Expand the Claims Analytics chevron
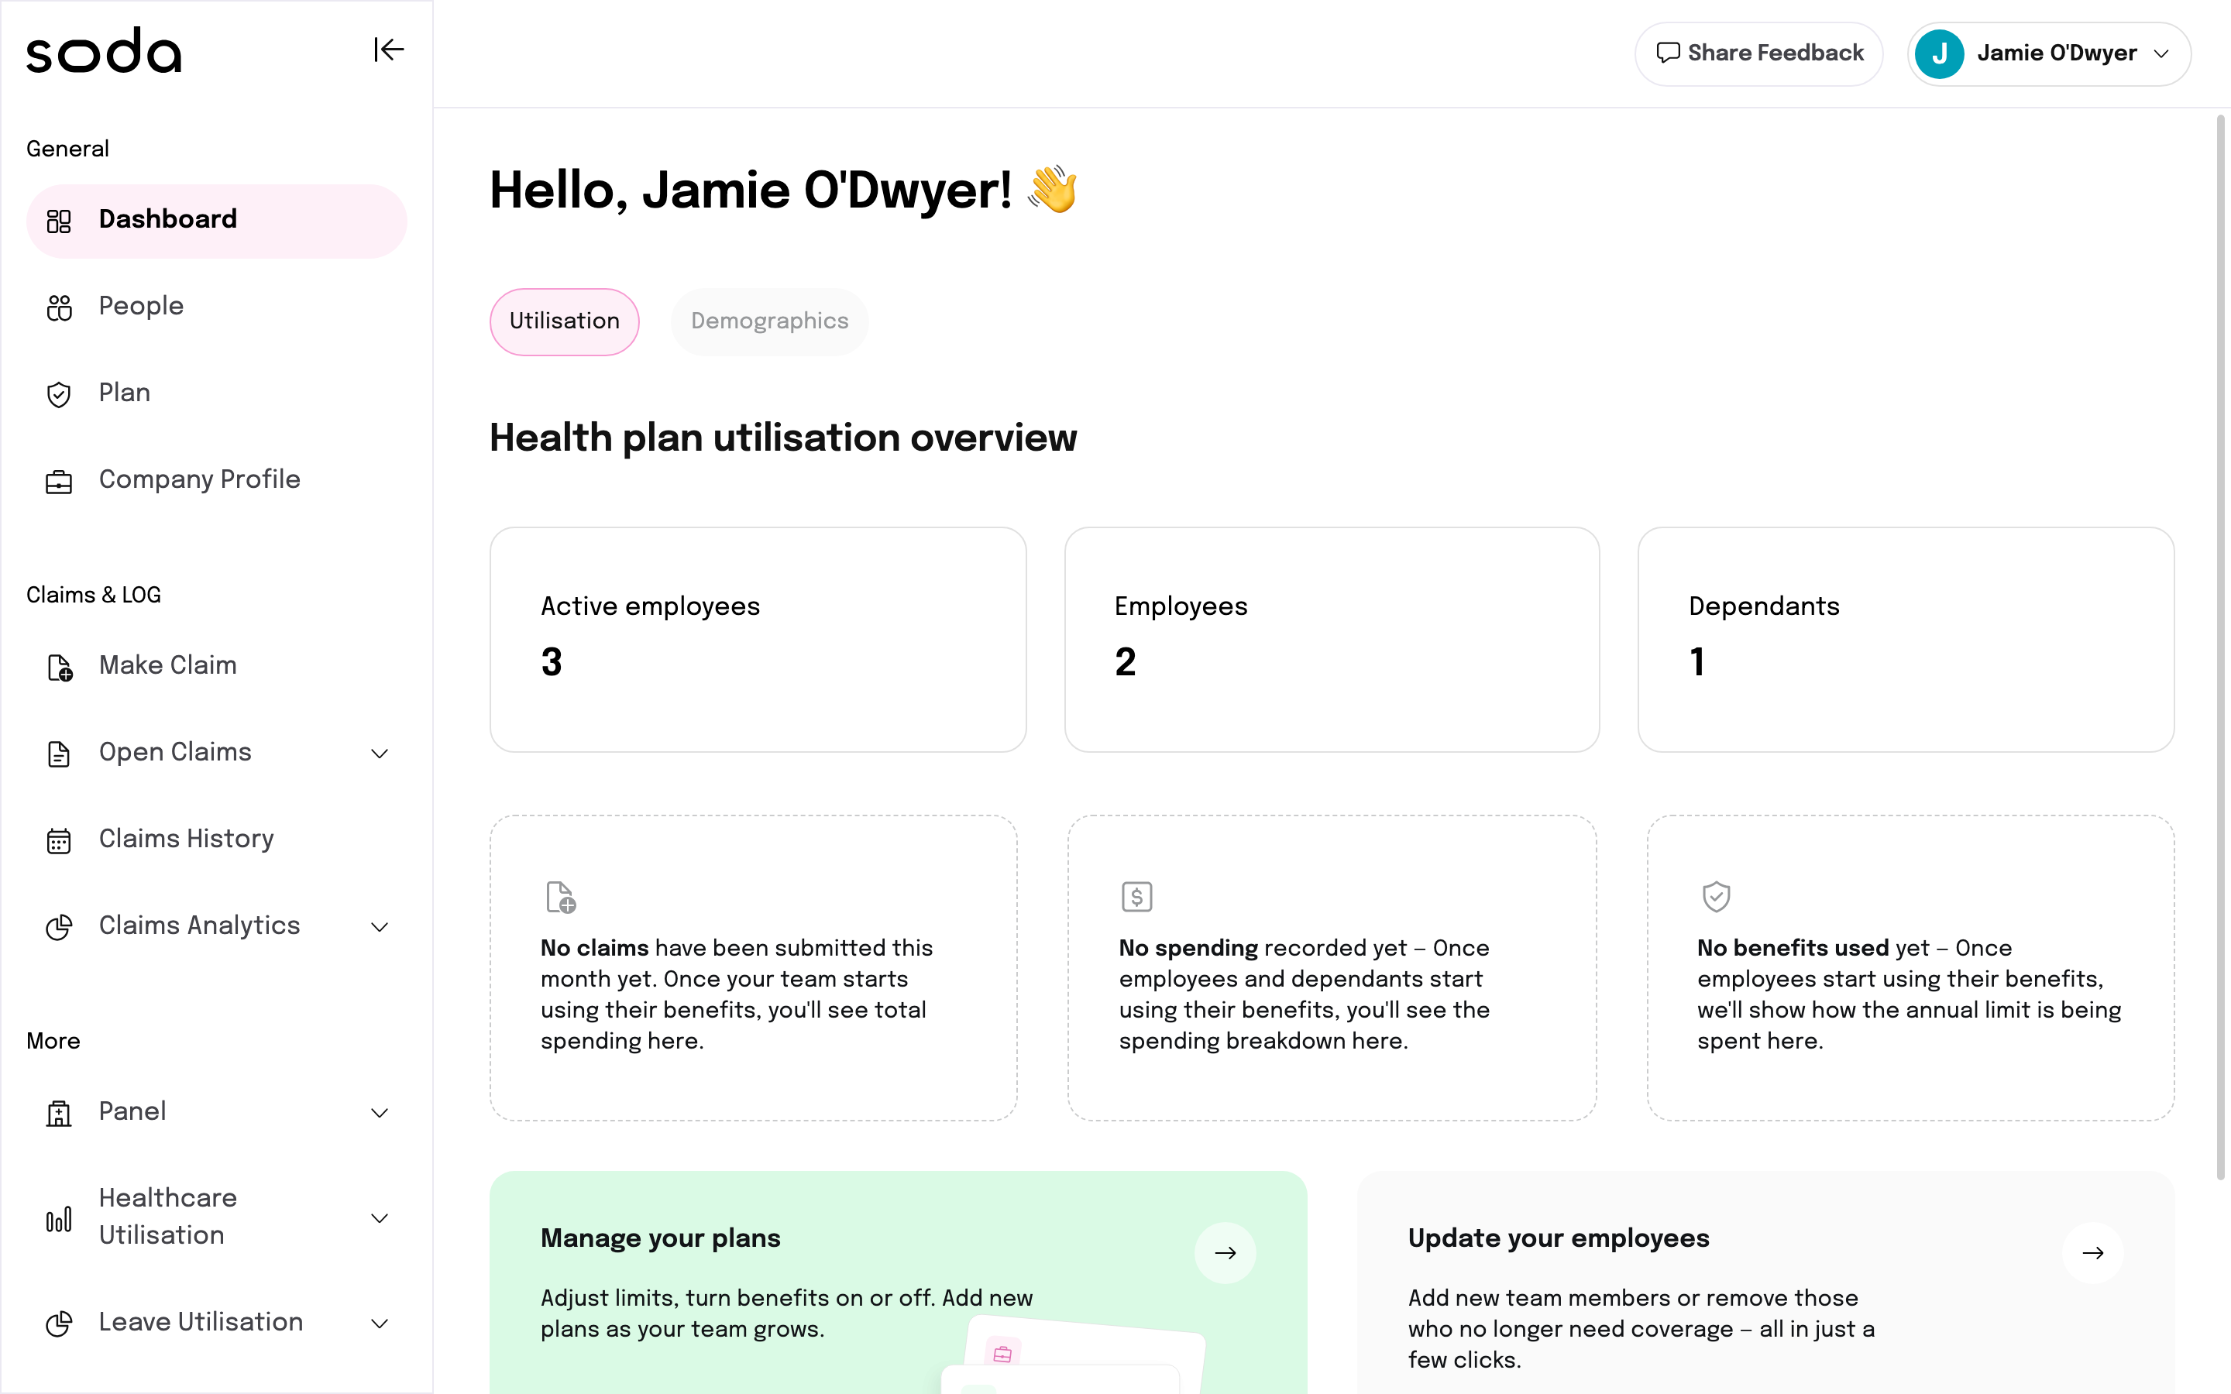The width and height of the screenshot is (2231, 1394). point(379,926)
